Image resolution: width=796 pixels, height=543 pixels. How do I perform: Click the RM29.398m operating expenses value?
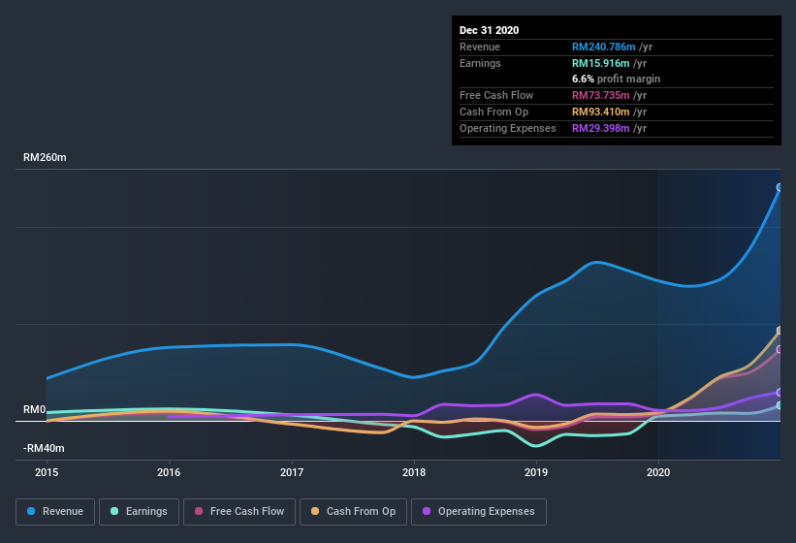[x=600, y=128]
